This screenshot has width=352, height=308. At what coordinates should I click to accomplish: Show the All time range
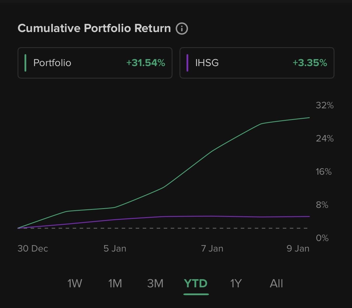tap(276, 283)
